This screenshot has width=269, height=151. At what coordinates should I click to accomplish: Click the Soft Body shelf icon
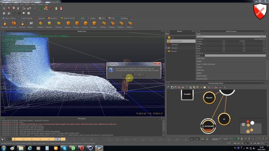click(22, 24)
